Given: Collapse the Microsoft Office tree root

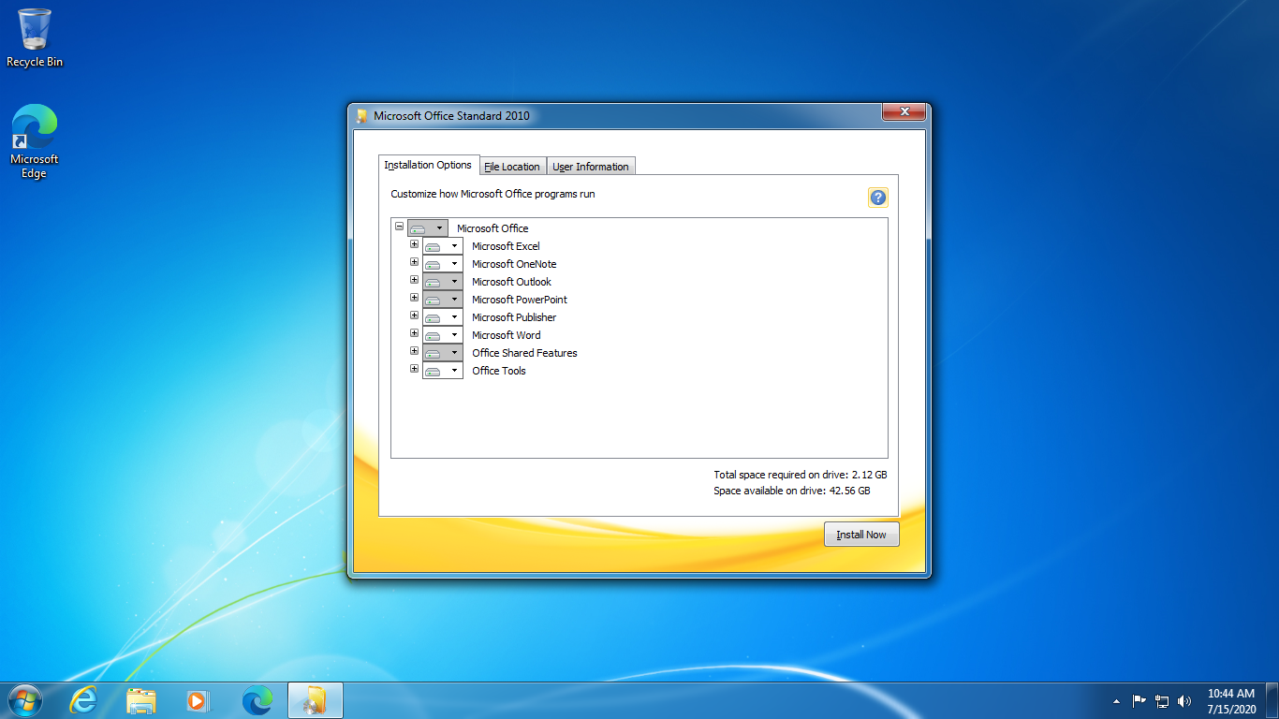Looking at the screenshot, I should (x=400, y=227).
